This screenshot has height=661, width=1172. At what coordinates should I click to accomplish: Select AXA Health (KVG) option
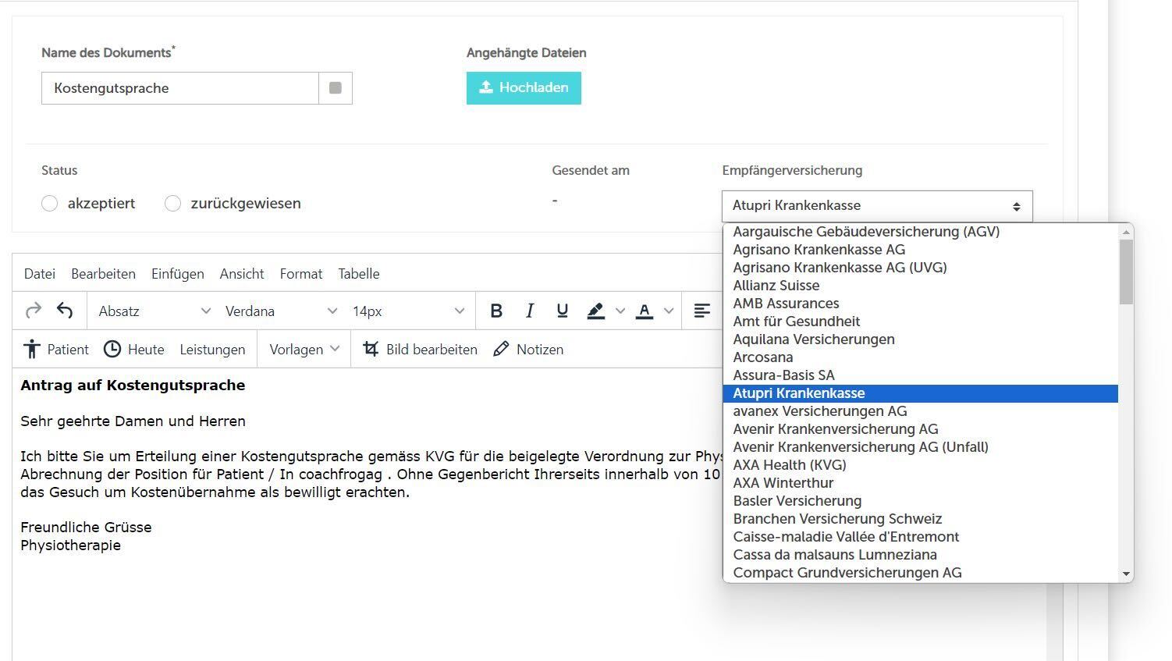[921, 465]
